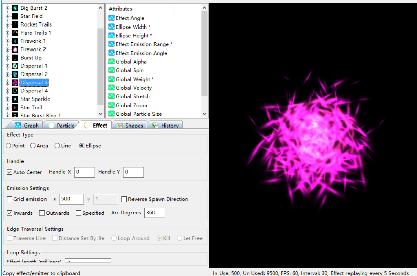The height and width of the screenshot is (276, 417).
Task: Click the Firework 2 effect thumbnail icon
Action: 15,49
